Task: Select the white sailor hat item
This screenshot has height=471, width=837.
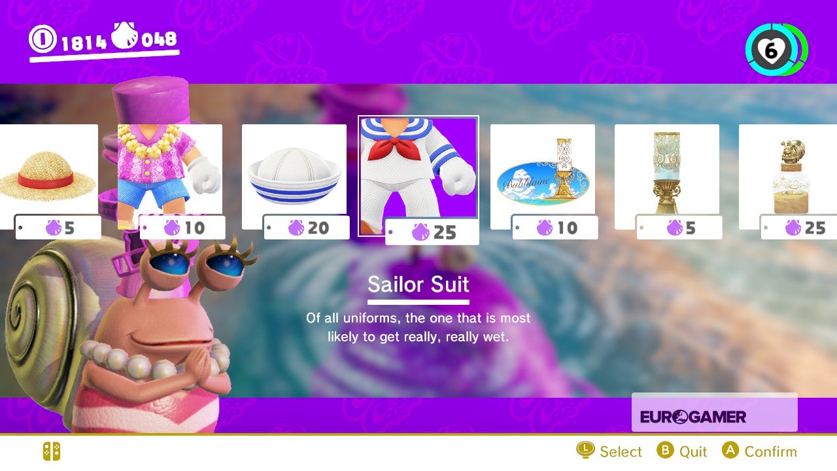Action: 294,177
